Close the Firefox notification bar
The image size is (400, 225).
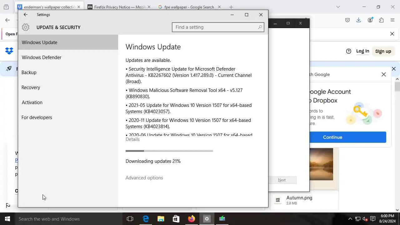click(x=392, y=34)
